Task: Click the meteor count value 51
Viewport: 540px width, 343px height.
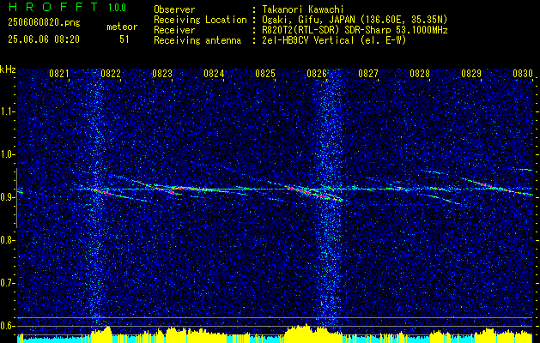Action: point(124,39)
